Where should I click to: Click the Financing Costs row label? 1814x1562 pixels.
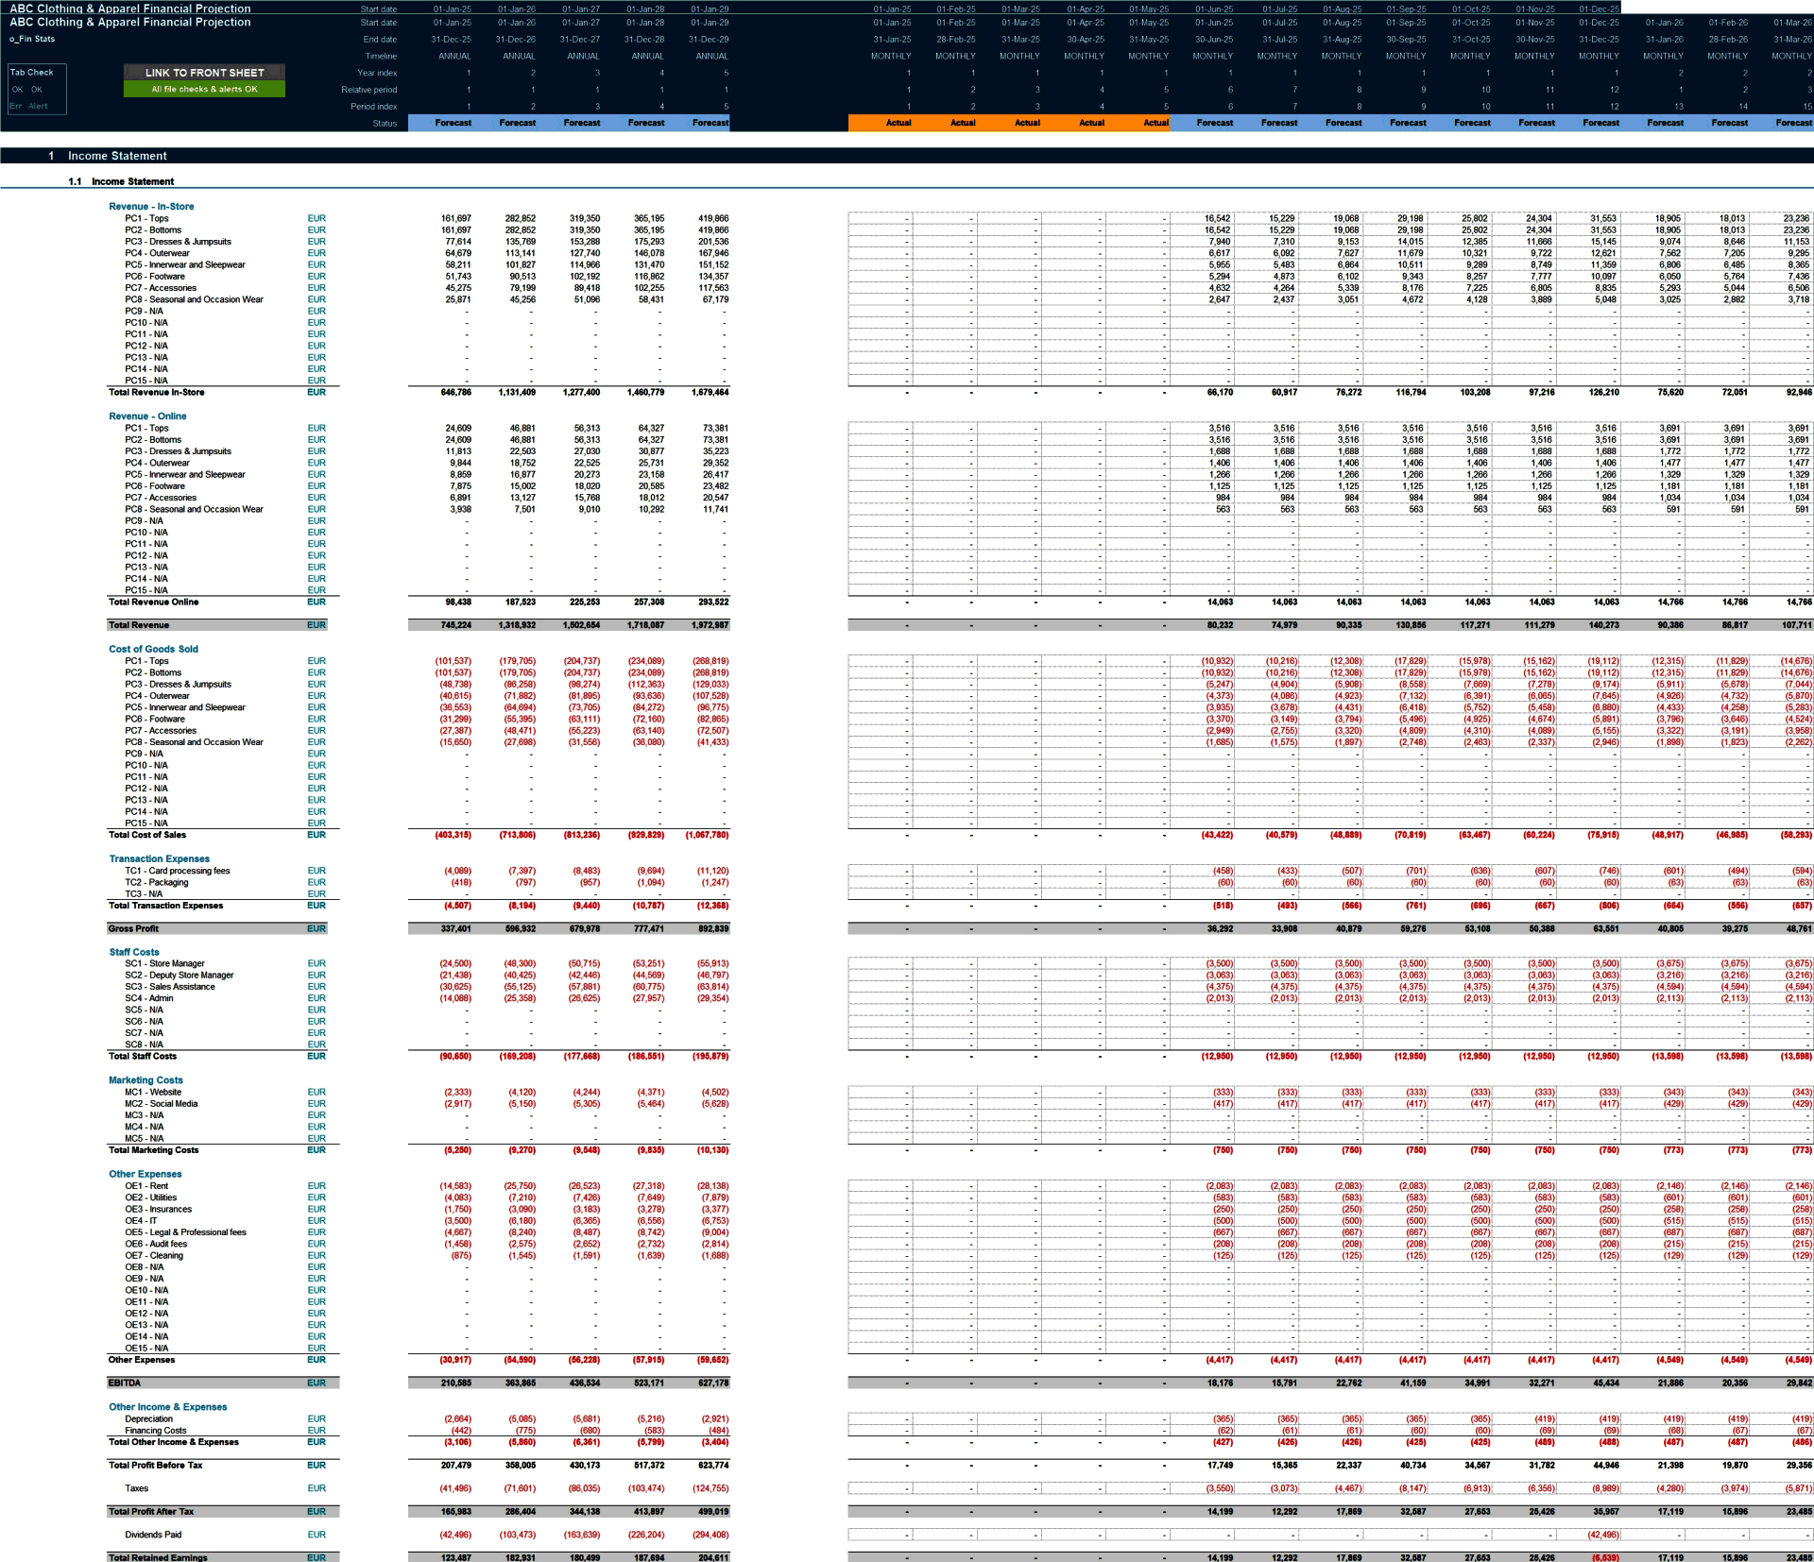click(x=156, y=1431)
